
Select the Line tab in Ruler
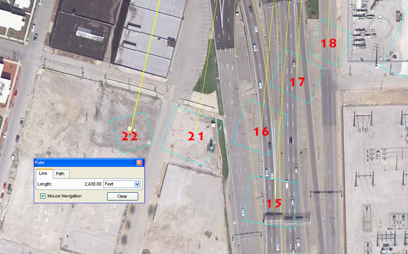pos(43,173)
